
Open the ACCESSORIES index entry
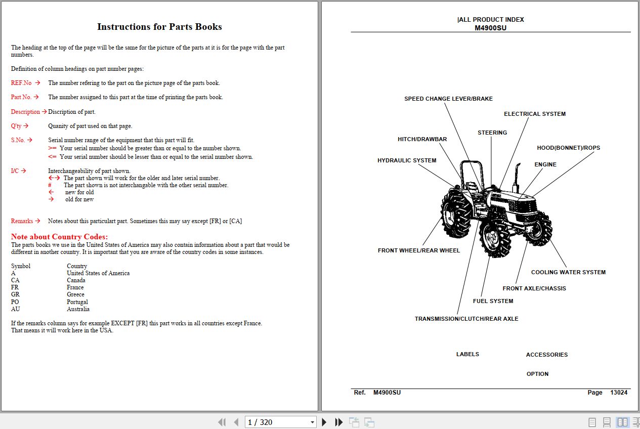(x=547, y=355)
